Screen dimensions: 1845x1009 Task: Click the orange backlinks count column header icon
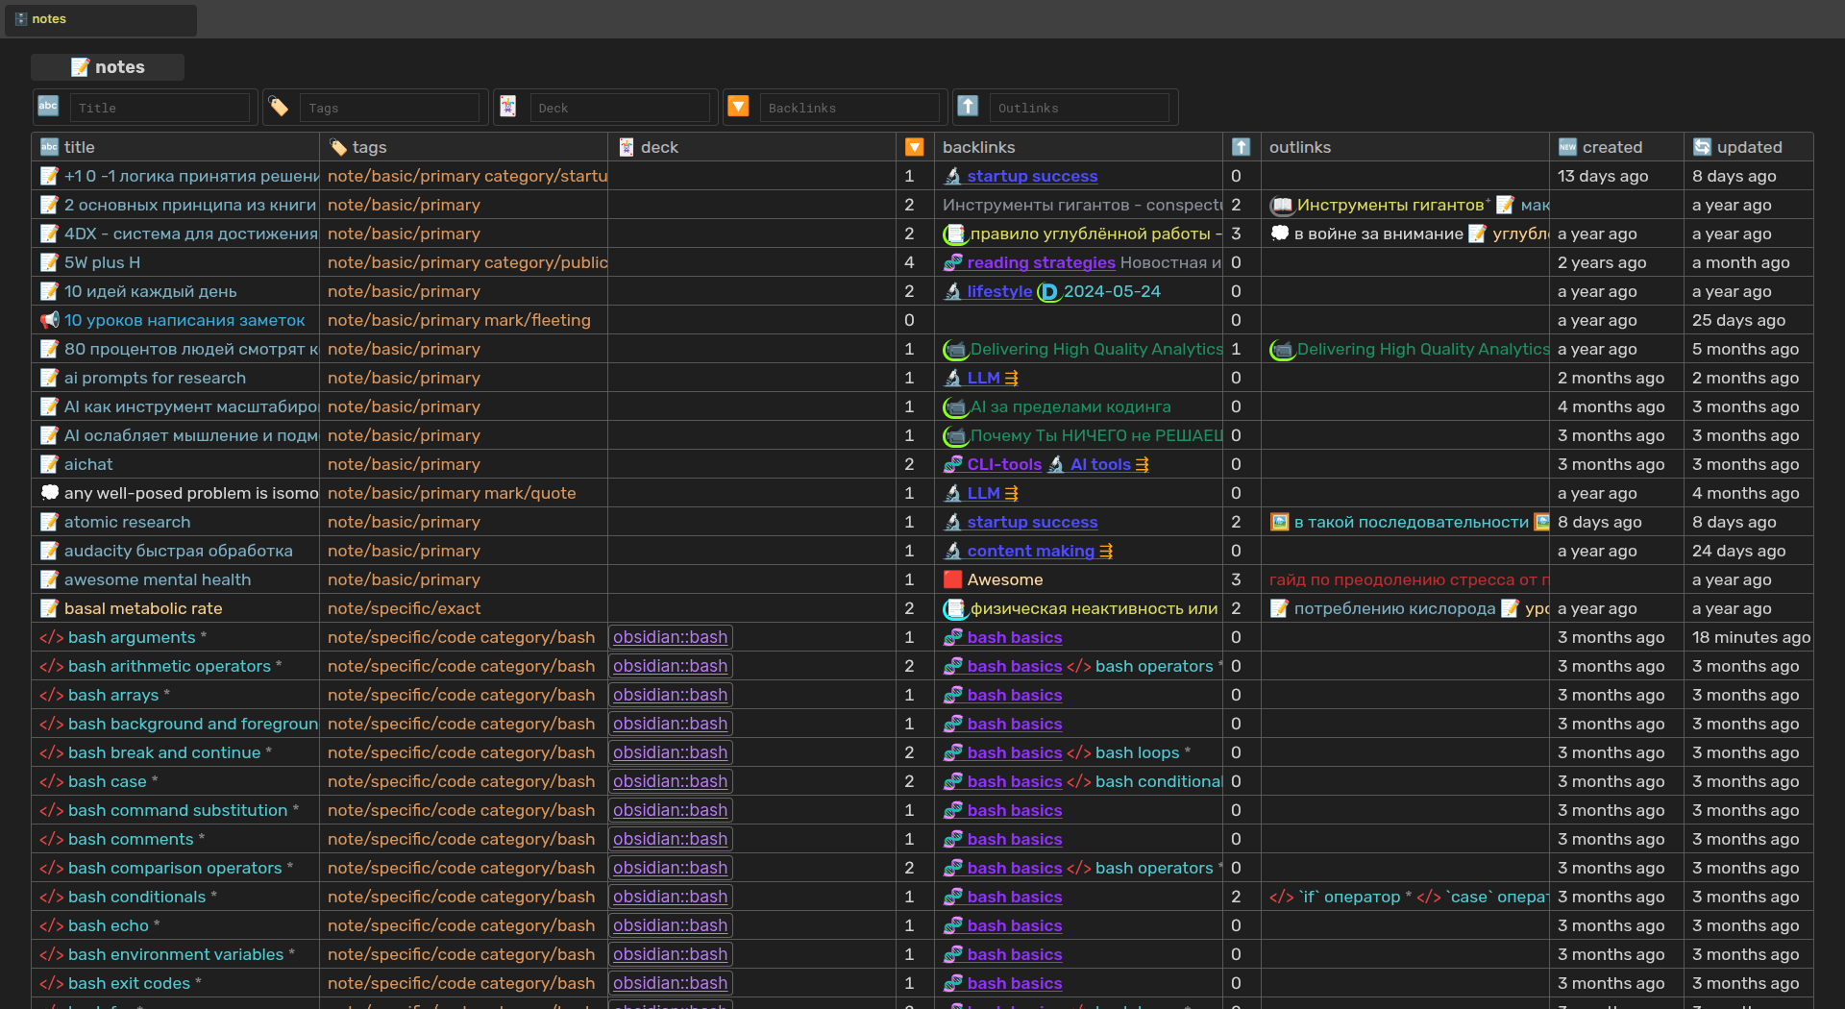[915, 147]
